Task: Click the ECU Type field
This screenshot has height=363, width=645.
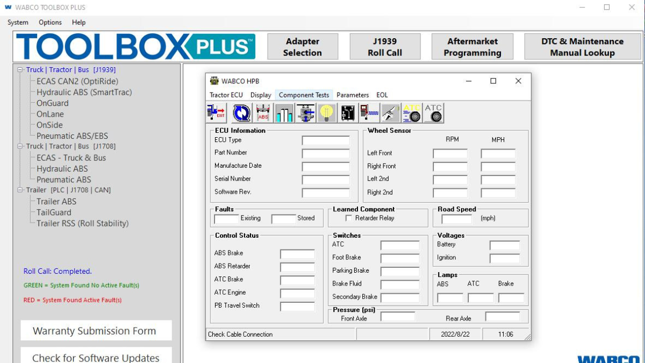Action: point(326,140)
